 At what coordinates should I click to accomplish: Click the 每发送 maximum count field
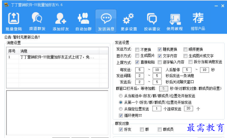[157, 70]
